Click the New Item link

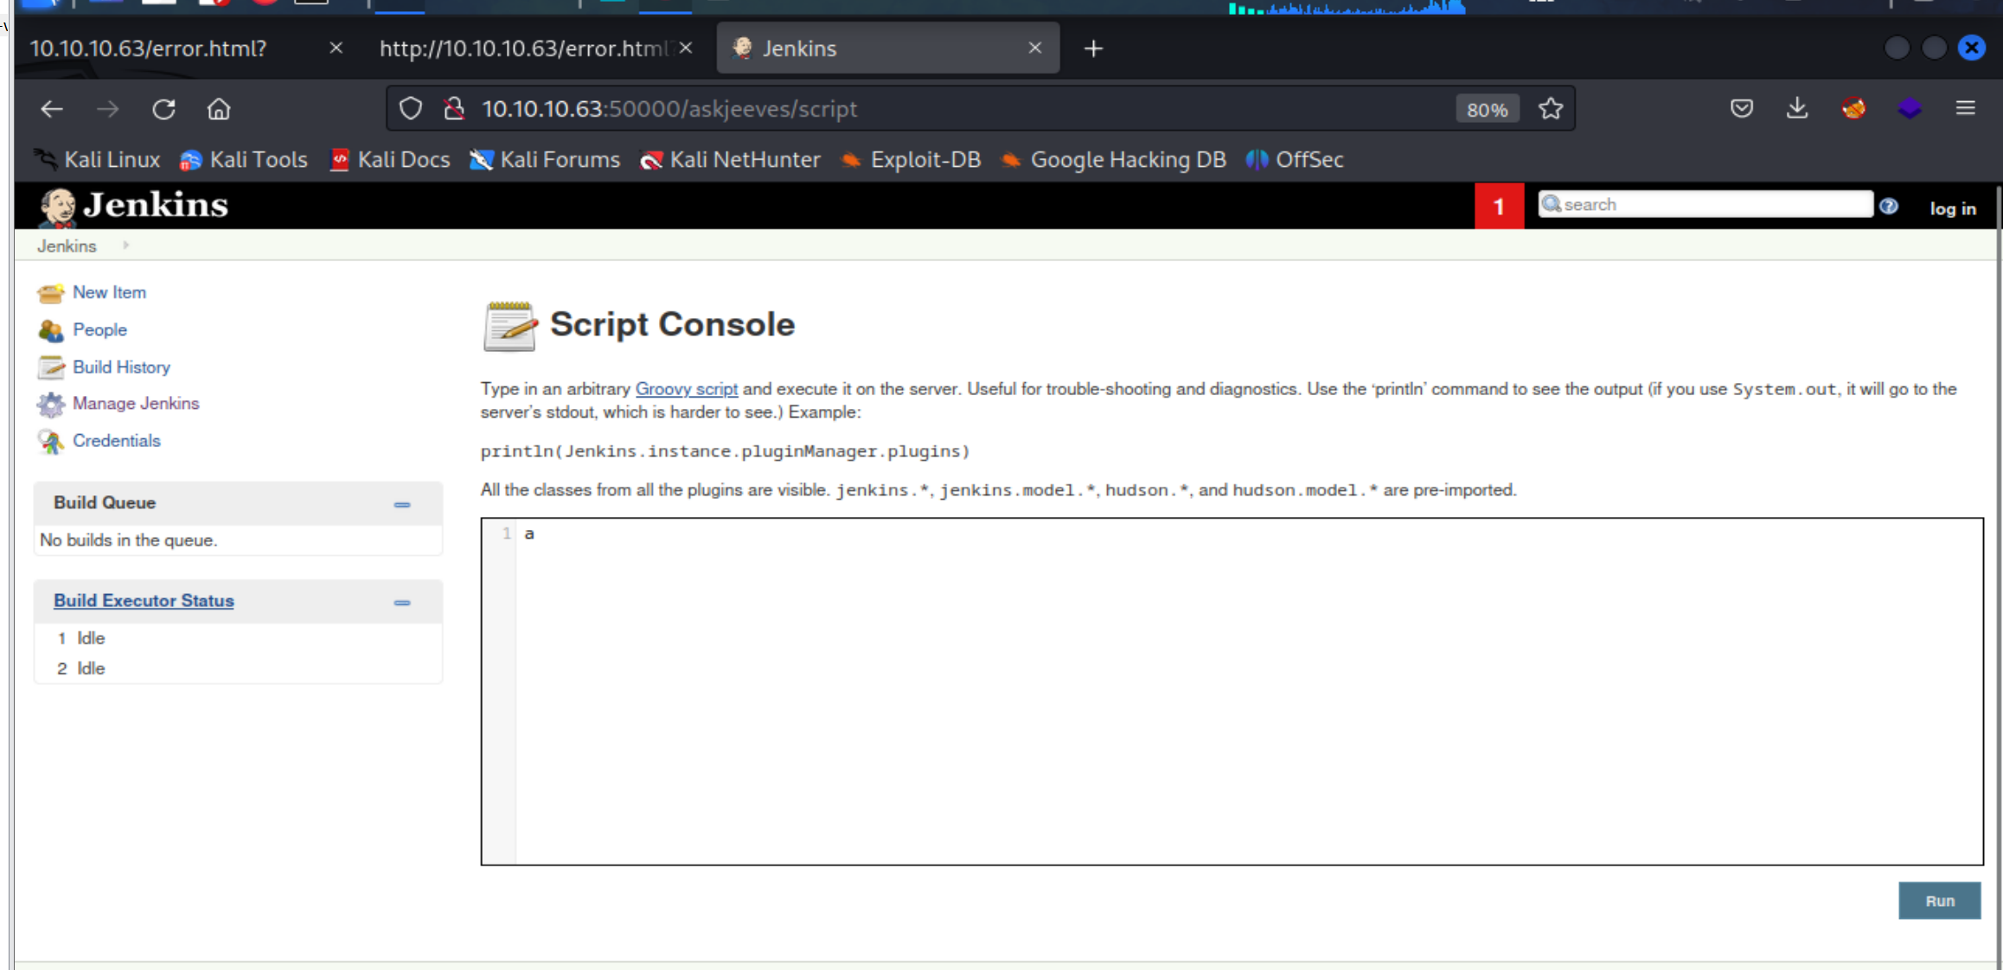pyautogui.click(x=110, y=292)
